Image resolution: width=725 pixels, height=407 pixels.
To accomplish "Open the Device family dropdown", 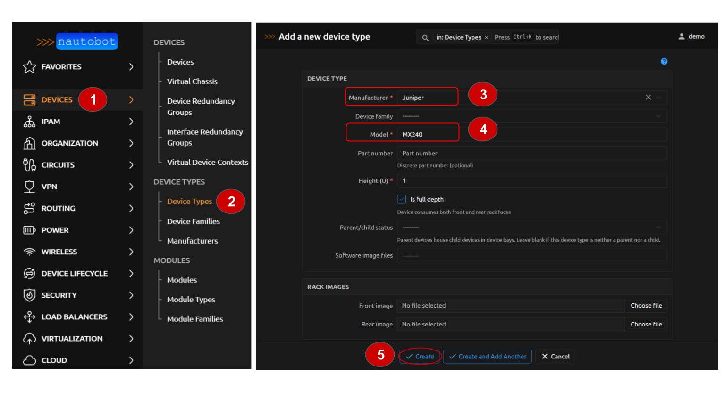I will (531, 116).
